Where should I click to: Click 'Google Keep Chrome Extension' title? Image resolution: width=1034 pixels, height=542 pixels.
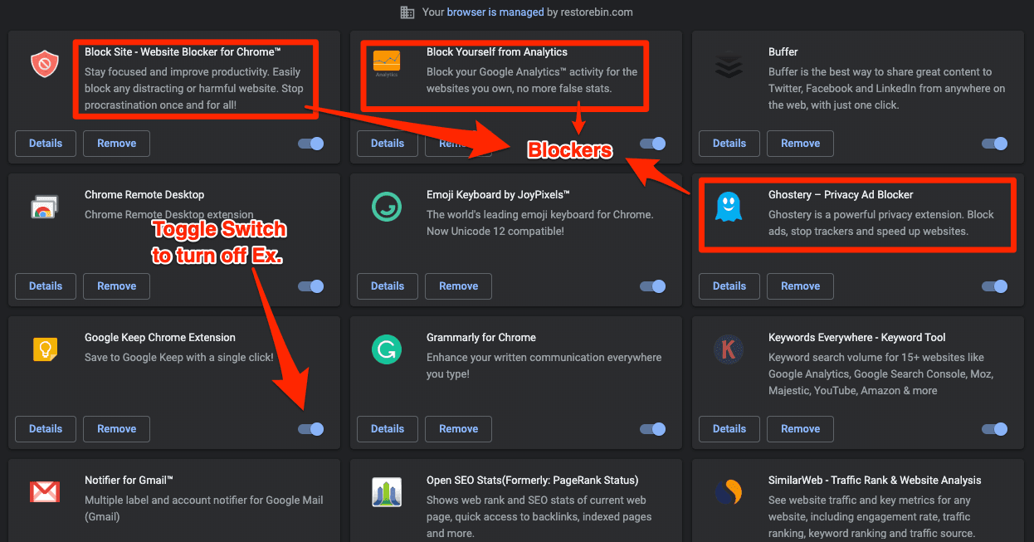tap(160, 338)
